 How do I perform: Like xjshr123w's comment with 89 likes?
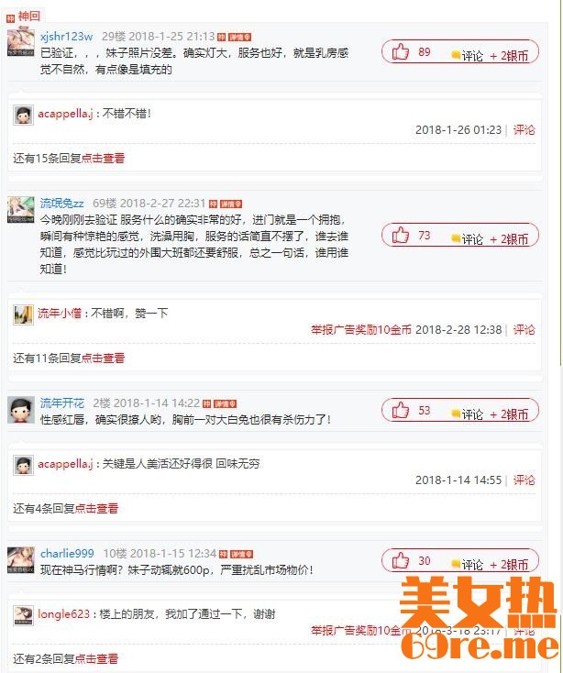pos(401,51)
